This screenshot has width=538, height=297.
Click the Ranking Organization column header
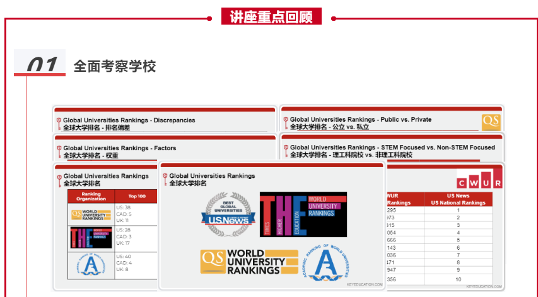(x=91, y=196)
